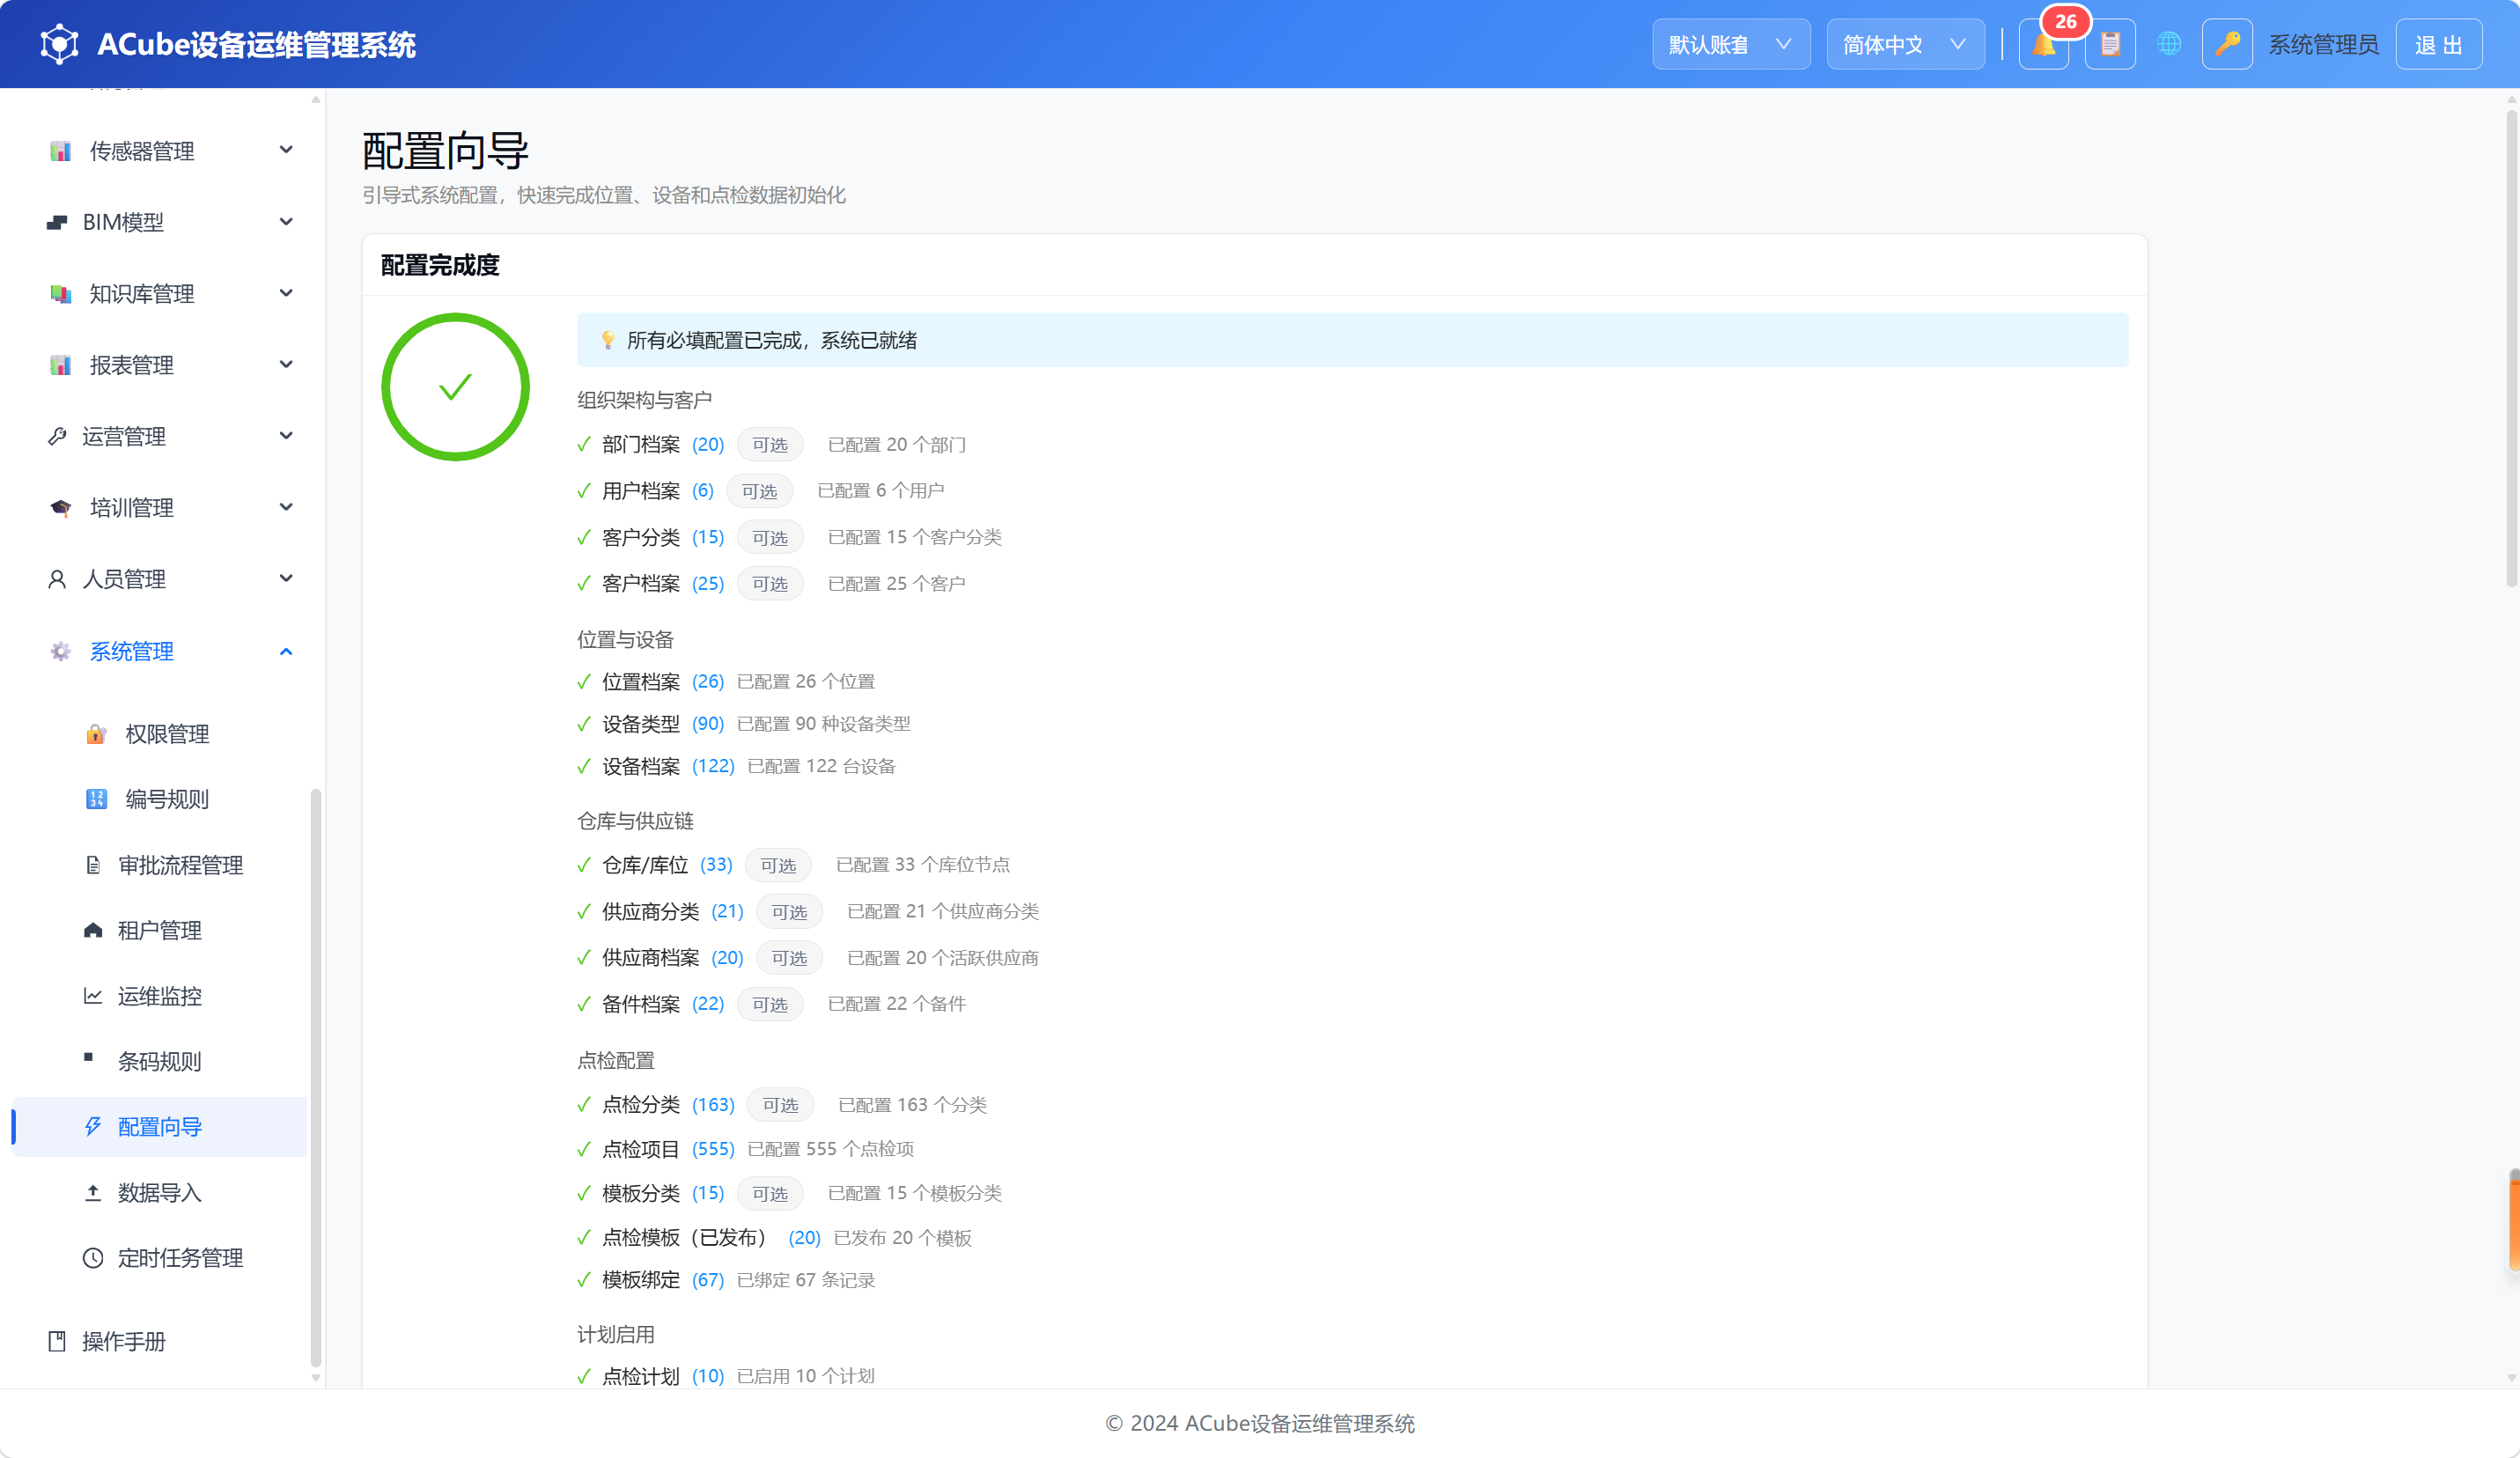Viewport: 2520px width, 1458px height.
Task: Collapse the 系统管理 chevron
Action: coord(286,652)
